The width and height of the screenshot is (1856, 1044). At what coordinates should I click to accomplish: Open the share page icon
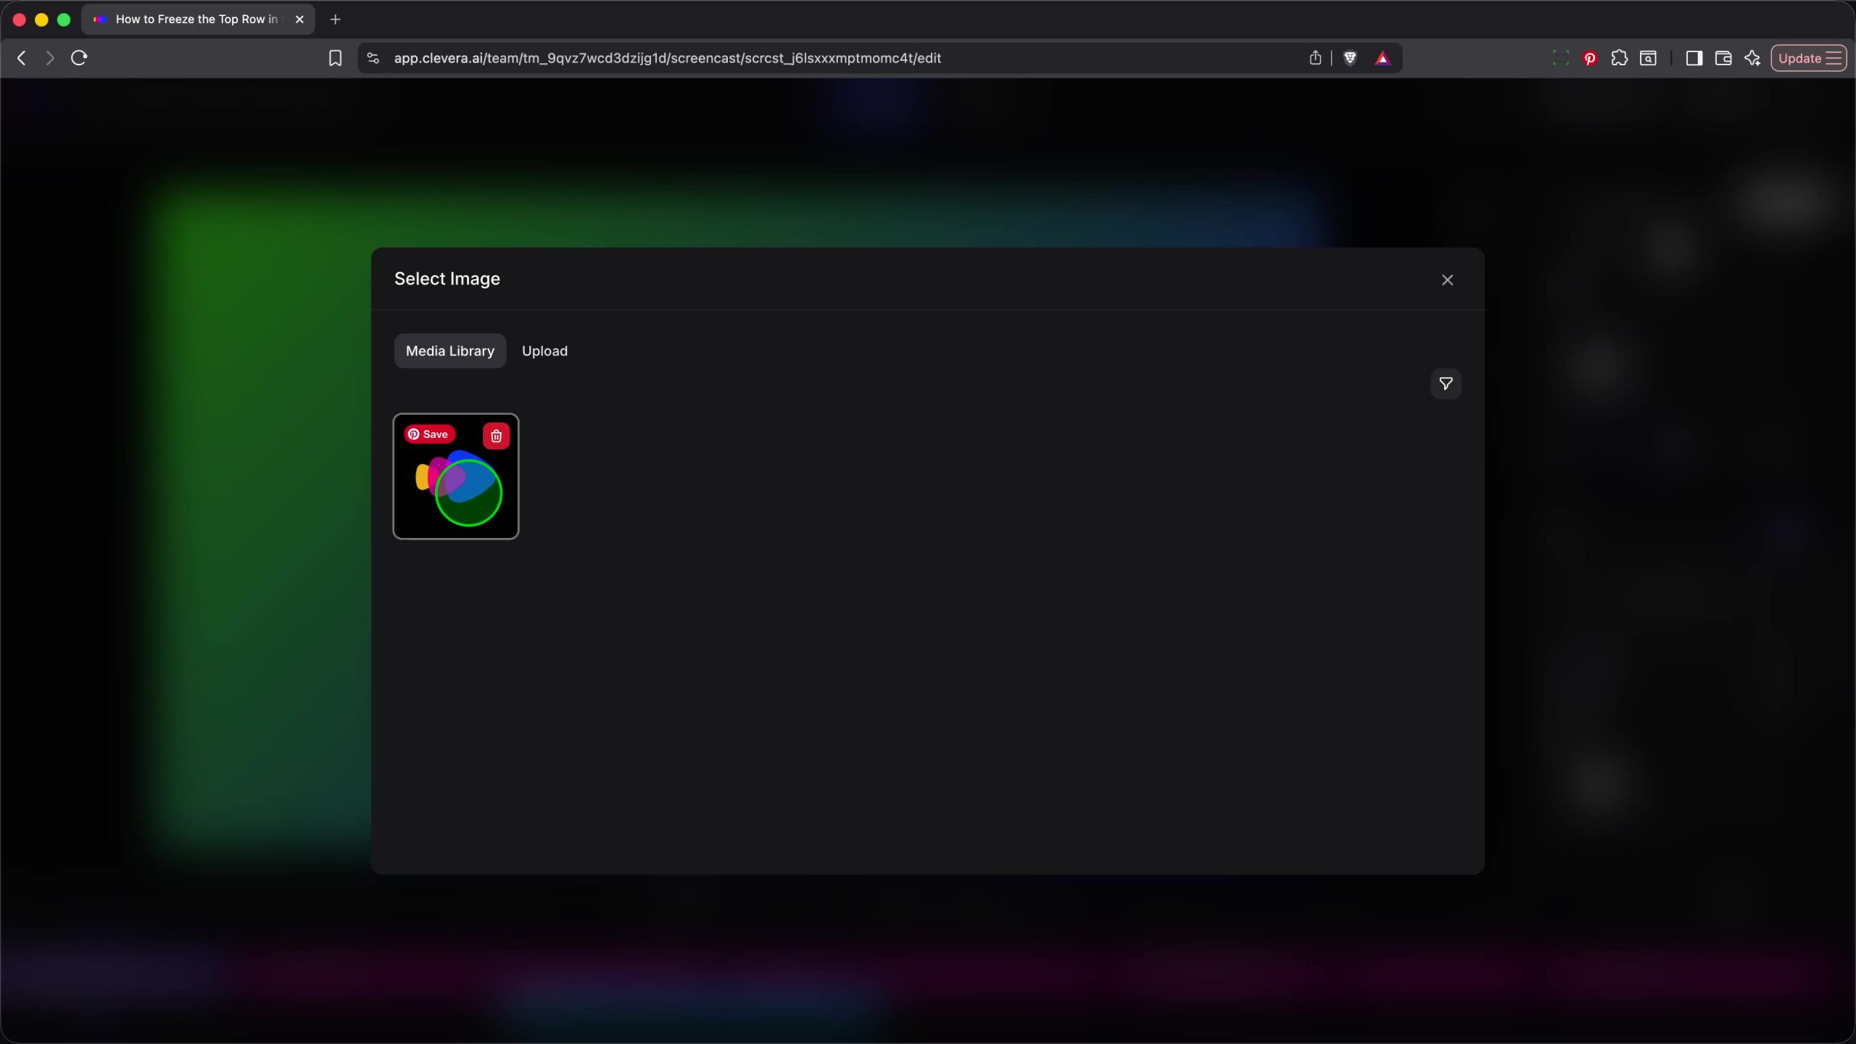(x=1315, y=58)
